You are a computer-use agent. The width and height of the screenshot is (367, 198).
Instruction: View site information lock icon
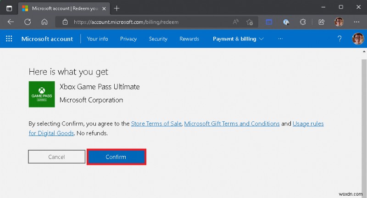click(65, 22)
